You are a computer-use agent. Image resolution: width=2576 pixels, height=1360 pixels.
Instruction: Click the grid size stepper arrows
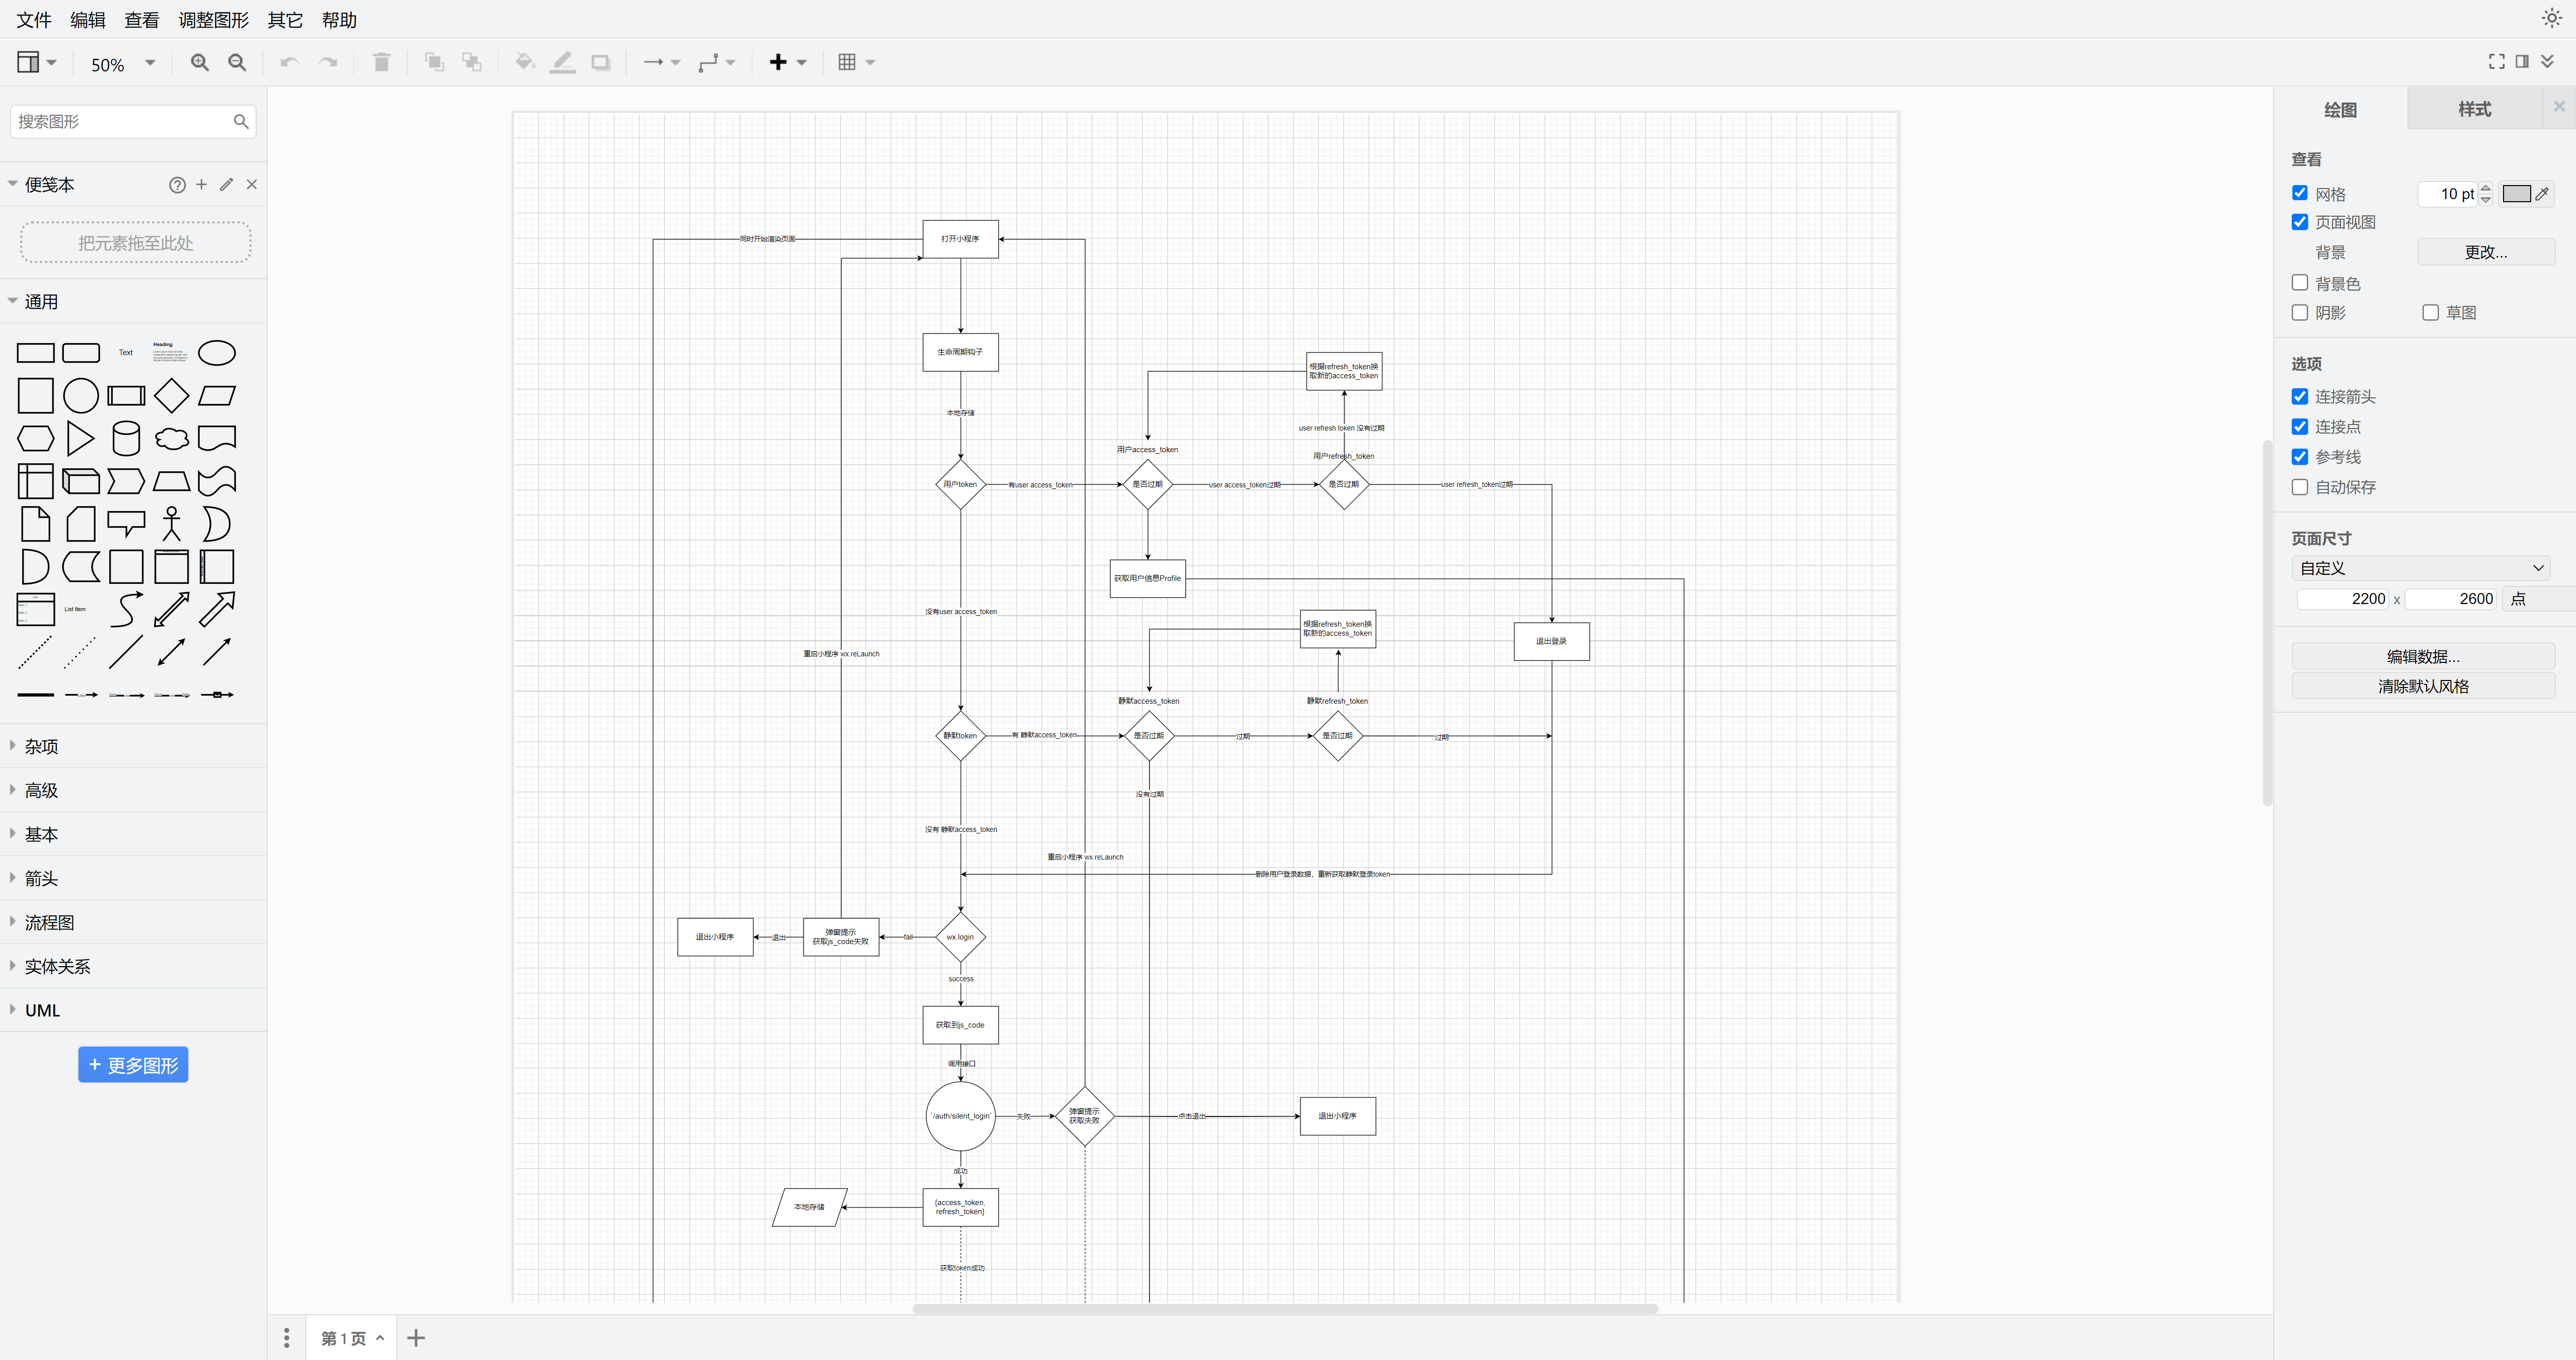click(2485, 194)
